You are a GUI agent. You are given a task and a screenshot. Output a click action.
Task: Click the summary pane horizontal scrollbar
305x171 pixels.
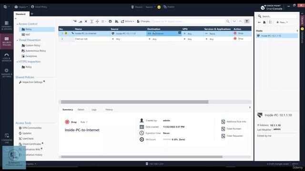(x=142, y=157)
